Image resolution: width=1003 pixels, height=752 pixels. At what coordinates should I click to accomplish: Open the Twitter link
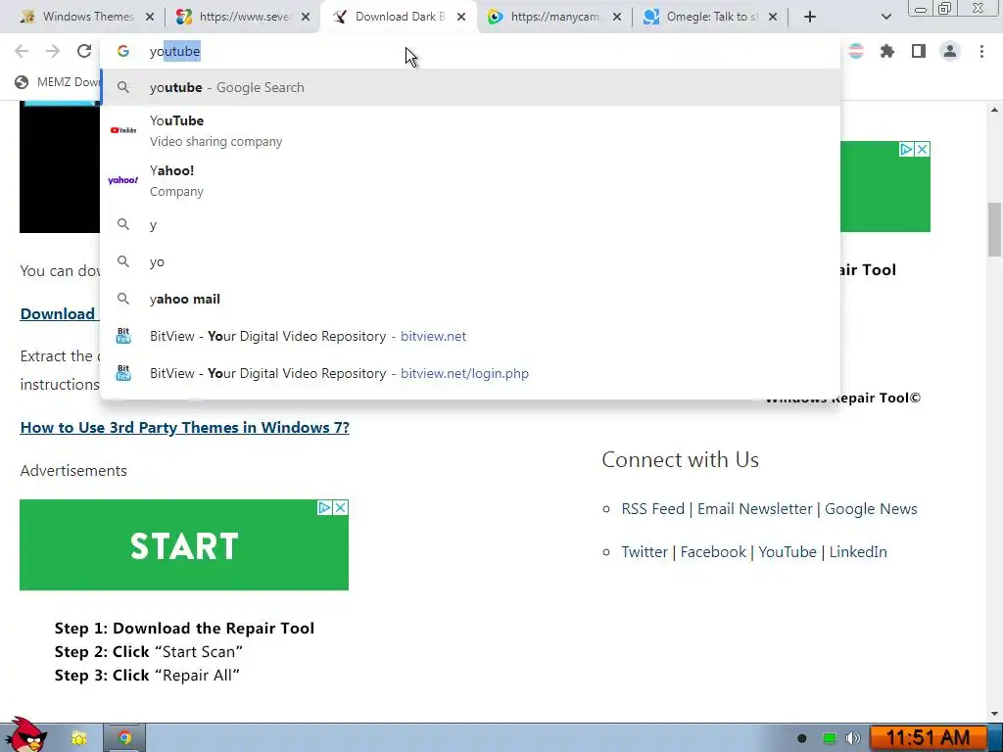coord(645,552)
